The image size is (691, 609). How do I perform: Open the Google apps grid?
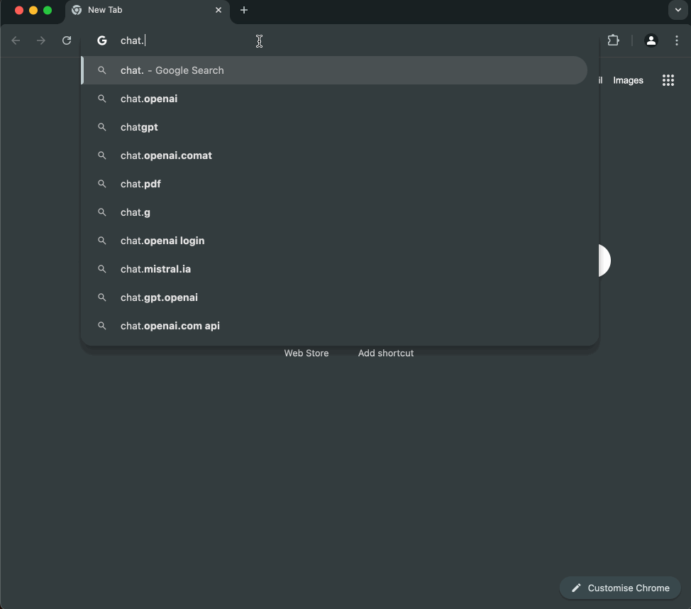pos(668,80)
